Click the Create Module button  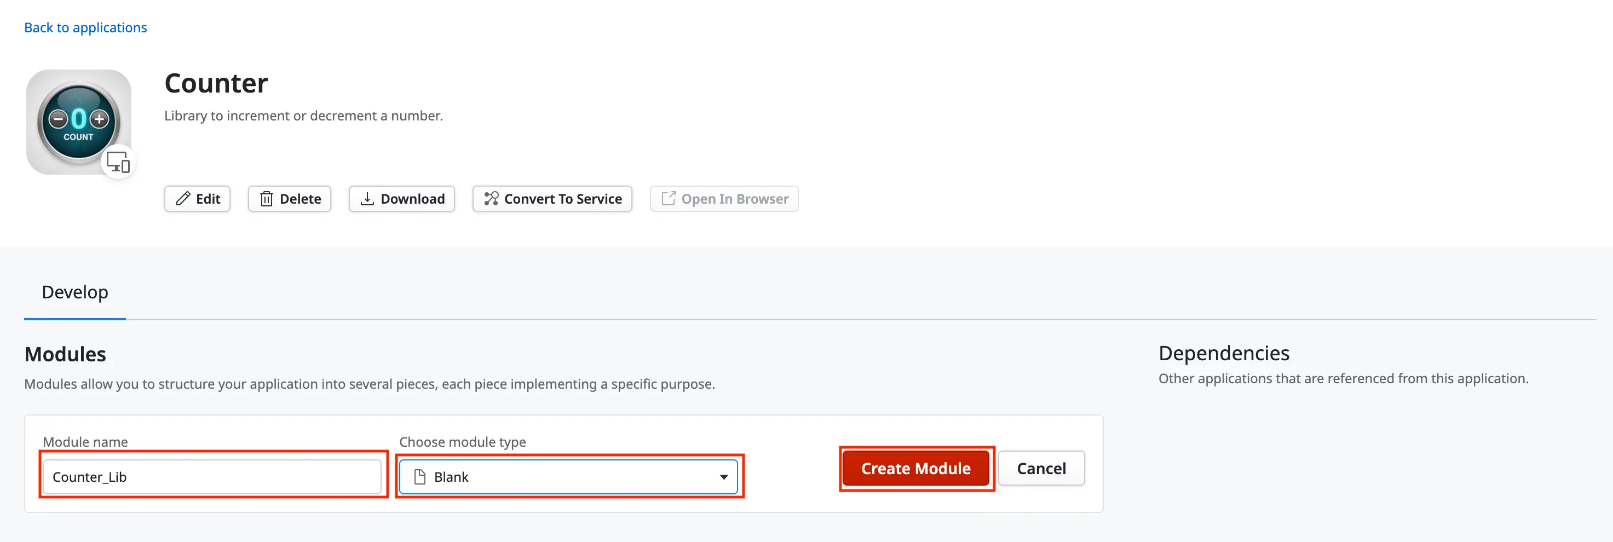click(915, 468)
